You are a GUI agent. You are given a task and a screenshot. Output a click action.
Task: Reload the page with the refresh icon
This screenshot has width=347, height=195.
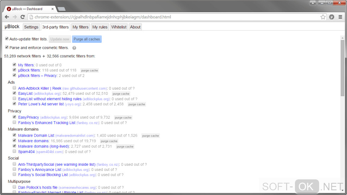pos(22,17)
